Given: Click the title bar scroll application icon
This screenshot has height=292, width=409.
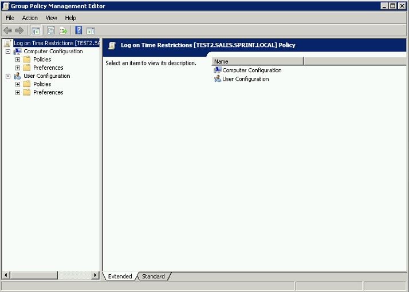Looking at the screenshot, I should click(x=6, y=6).
